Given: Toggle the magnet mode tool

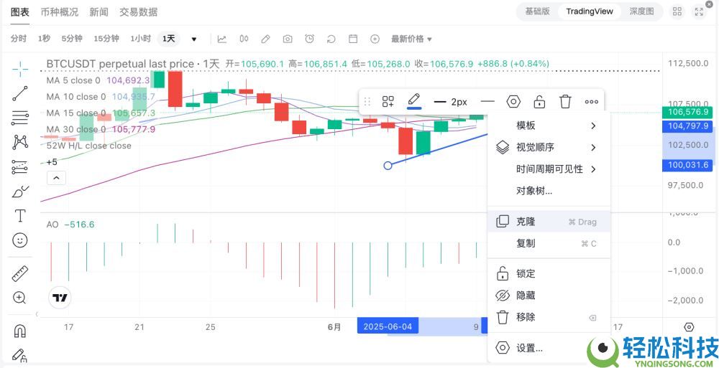Looking at the screenshot, I should 20,331.
